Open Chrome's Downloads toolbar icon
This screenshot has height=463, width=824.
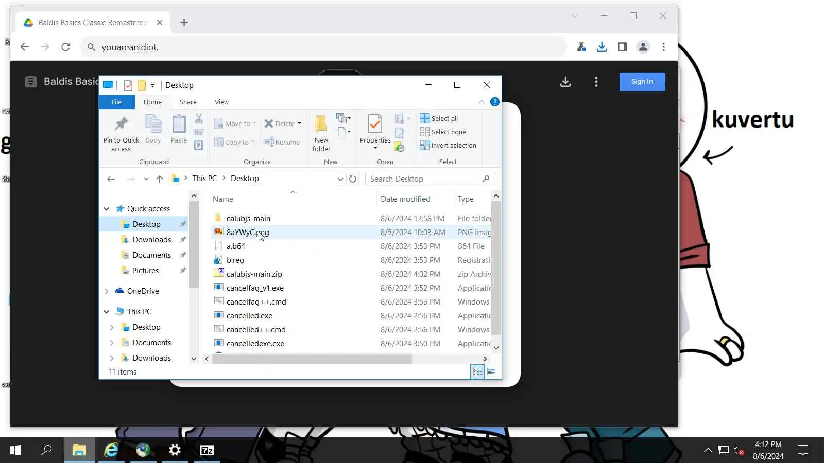pyautogui.click(x=602, y=47)
